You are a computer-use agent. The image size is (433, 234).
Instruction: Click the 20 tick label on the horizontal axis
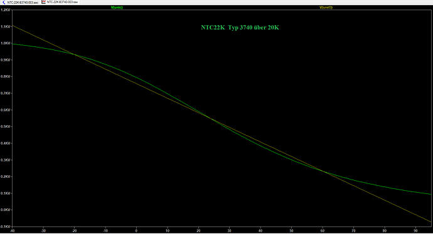pyautogui.click(x=198, y=231)
